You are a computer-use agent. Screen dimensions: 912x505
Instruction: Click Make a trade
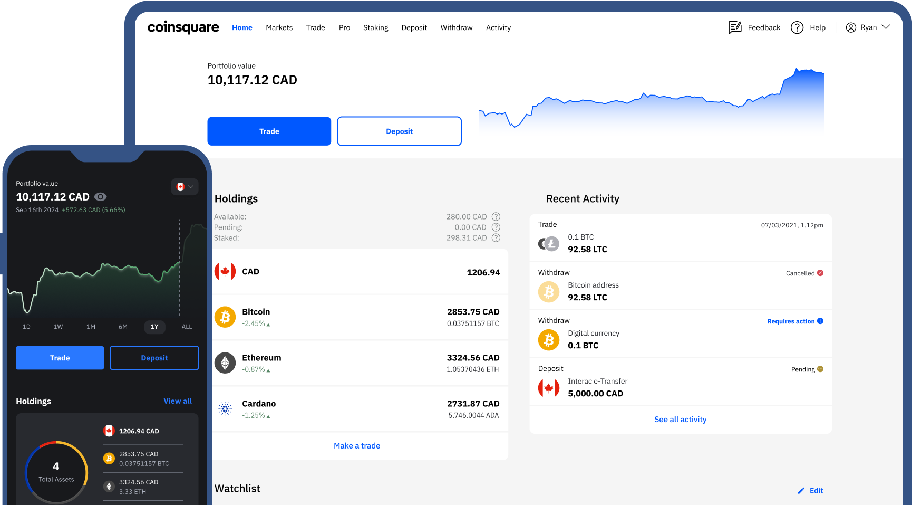(x=357, y=445)
